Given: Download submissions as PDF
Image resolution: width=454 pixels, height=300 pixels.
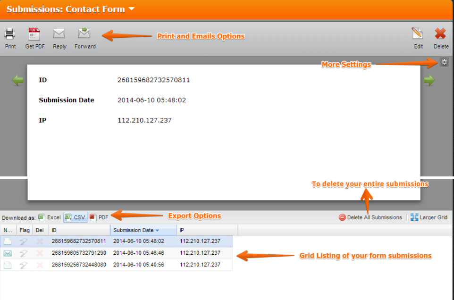Looking at the screenshot, I should 99,217.
